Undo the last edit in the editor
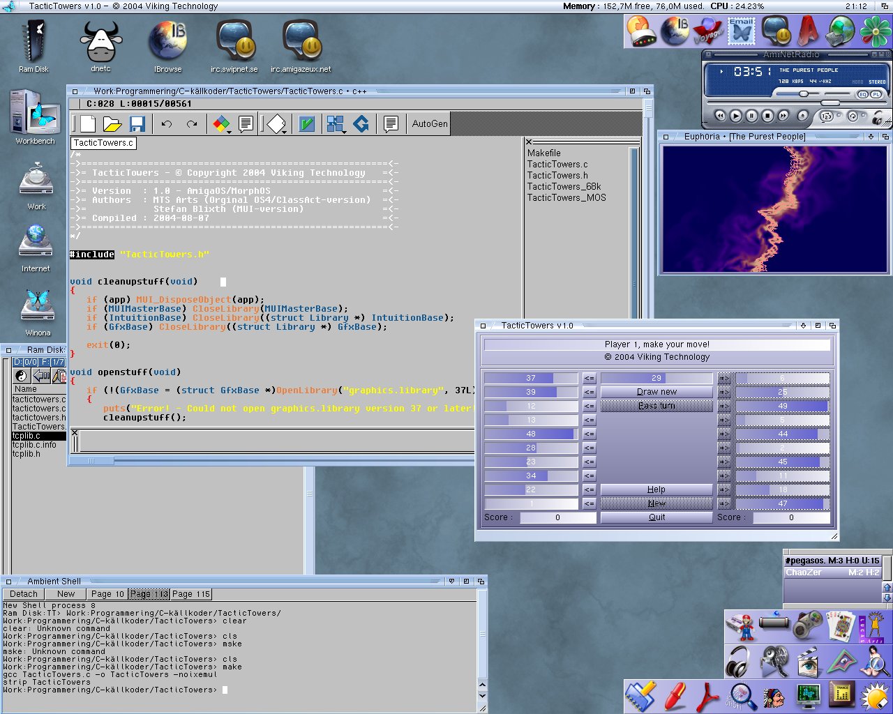Viewport: 893px width, 714px height. (167, 124)
